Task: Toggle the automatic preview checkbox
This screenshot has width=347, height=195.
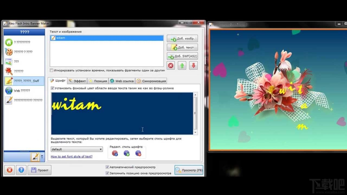Action: [107, 167]
